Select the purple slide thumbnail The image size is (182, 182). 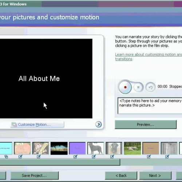[77, 148]
